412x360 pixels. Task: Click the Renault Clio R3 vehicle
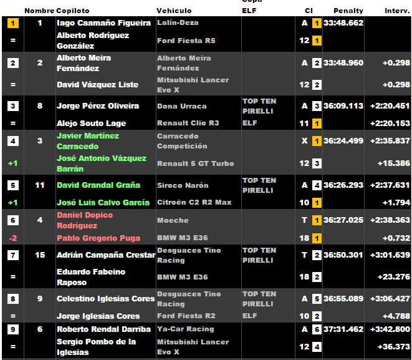click(188, 123)
